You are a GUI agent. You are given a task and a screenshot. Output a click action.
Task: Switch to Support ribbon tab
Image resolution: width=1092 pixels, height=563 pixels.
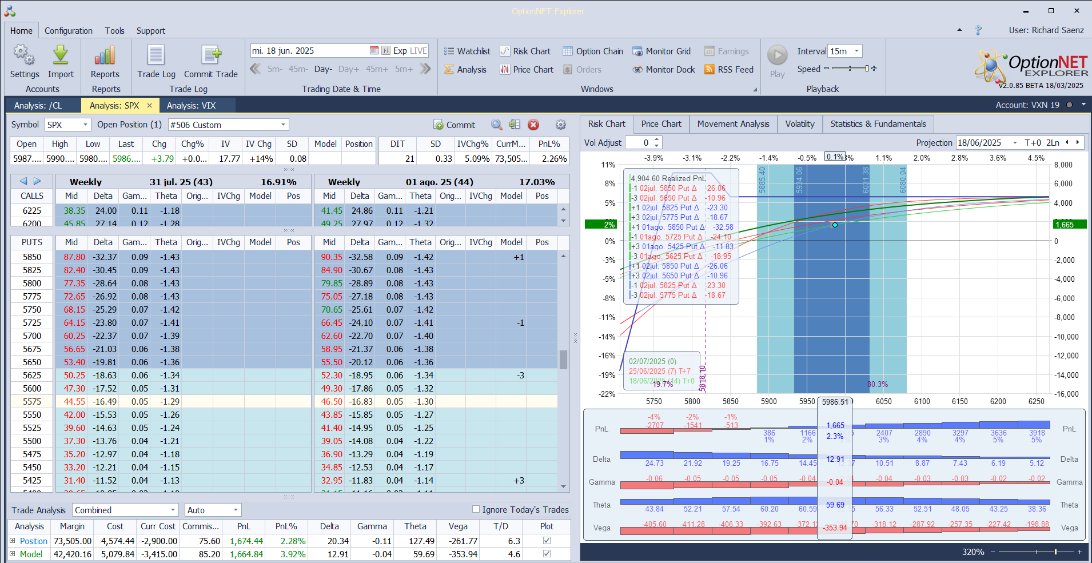[151, 30]
